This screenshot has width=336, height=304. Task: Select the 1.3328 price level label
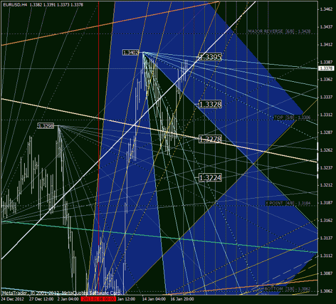[210, 104]
